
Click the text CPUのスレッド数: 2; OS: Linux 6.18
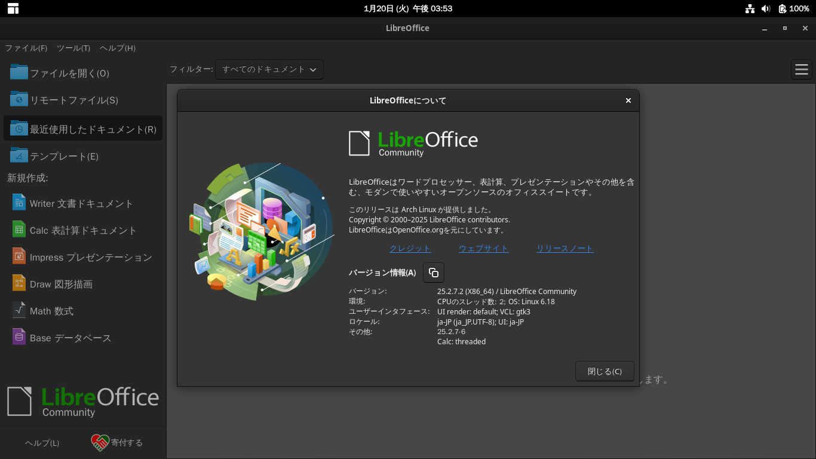(496, 302)
